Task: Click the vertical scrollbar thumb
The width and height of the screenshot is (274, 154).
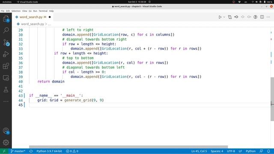Action: (272, 99)
